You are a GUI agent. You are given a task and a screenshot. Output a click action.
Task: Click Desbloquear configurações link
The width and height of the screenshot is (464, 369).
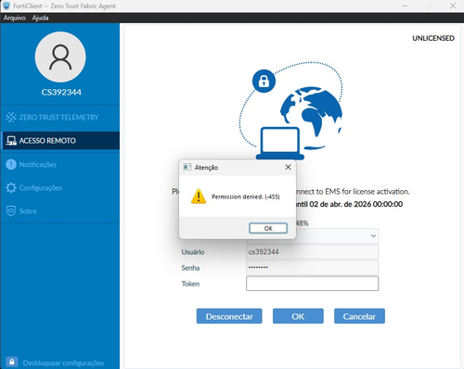[63, 363]
